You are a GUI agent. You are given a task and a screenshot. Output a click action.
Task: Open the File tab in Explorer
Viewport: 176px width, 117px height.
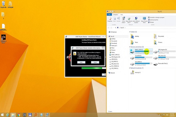click(109, 15)
